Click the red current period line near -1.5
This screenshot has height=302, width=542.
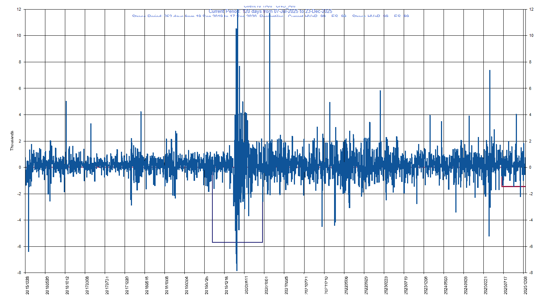(513, 187)
